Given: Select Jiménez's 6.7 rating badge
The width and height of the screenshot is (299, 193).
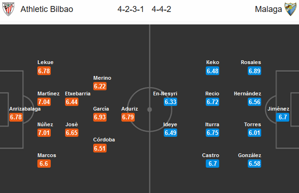Looking at the screenshot, I should [282, 117].
